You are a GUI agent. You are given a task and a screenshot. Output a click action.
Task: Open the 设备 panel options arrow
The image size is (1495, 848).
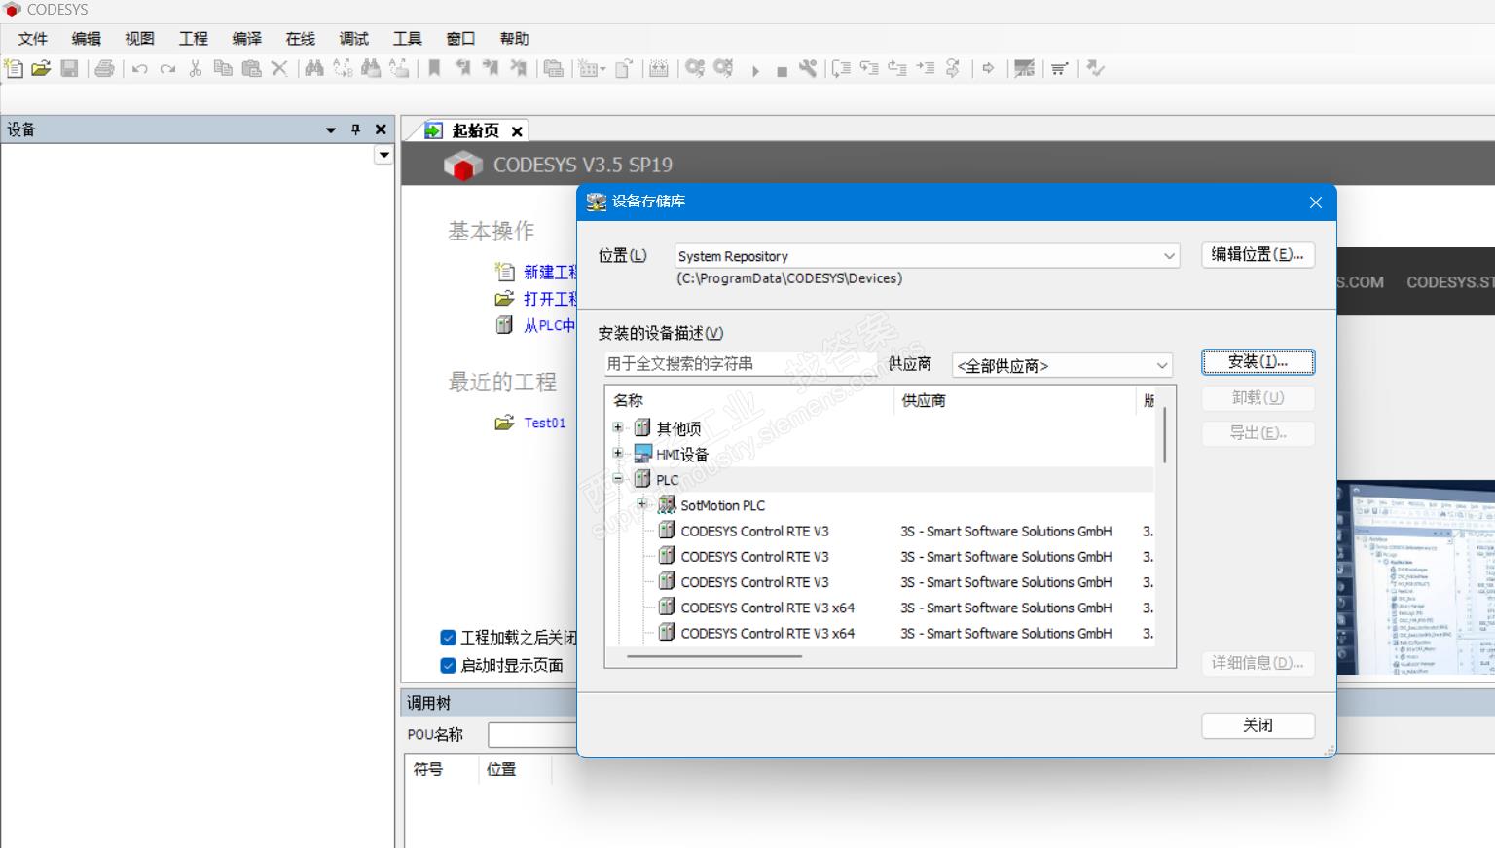point(331,129)
